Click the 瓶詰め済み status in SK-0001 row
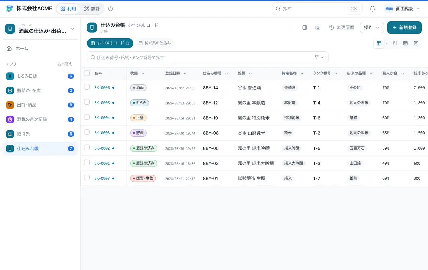This screenshot has width=428, height=270. pos(144,163)
